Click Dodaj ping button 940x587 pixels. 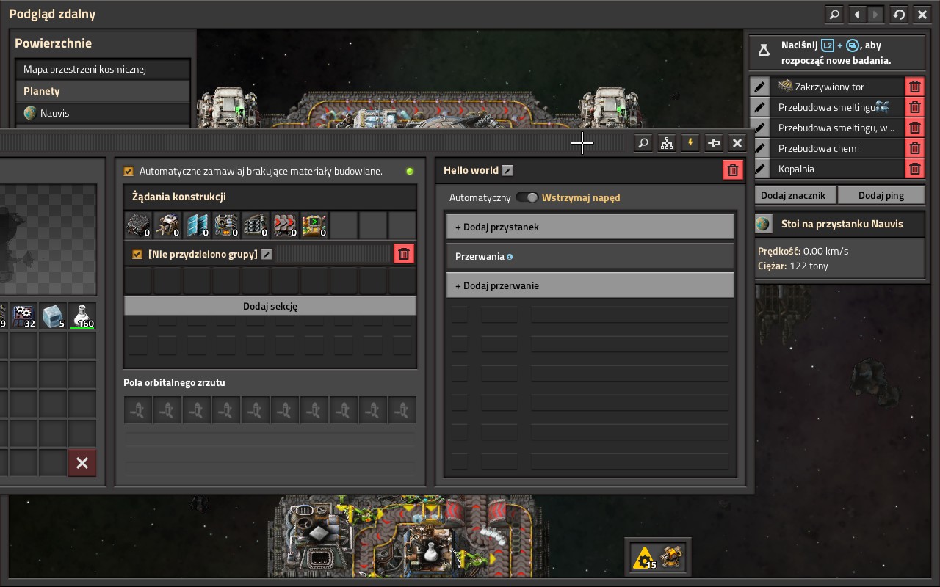point(881,195)
